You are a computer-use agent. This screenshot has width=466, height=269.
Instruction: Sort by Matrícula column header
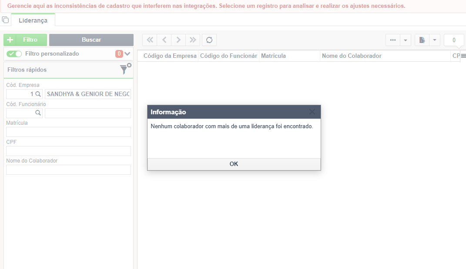point(289,56)
